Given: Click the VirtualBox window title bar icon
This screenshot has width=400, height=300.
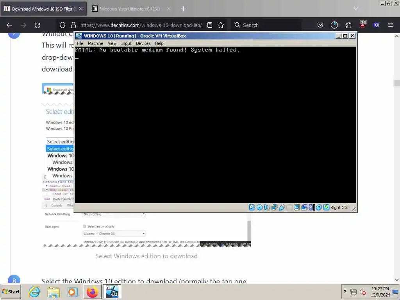Looking at the screenshot, I should [79, 36].
